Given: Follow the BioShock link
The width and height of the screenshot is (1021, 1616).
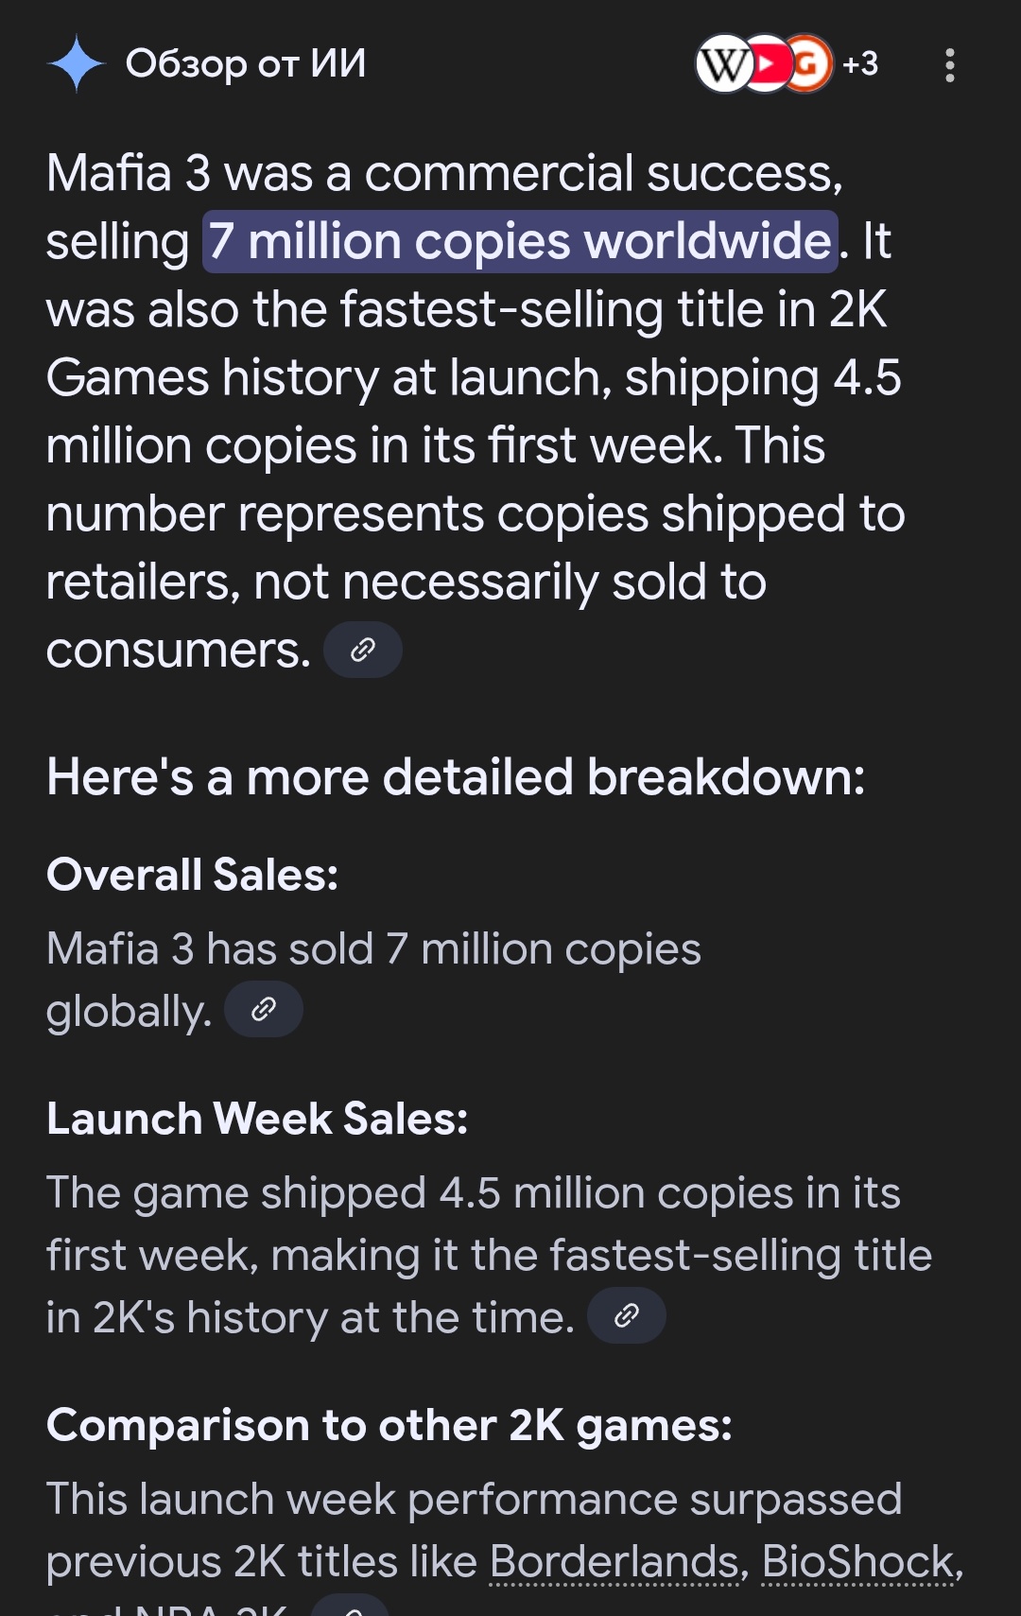Looking at the screenshot, I should 858,1561.
